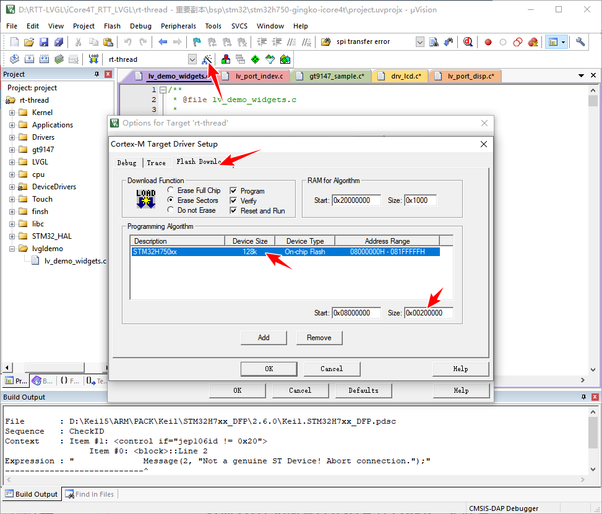Click the Open file folder icon
This screenshot has height=514, width=602.
pyautogui.click(x=29, y=42)
